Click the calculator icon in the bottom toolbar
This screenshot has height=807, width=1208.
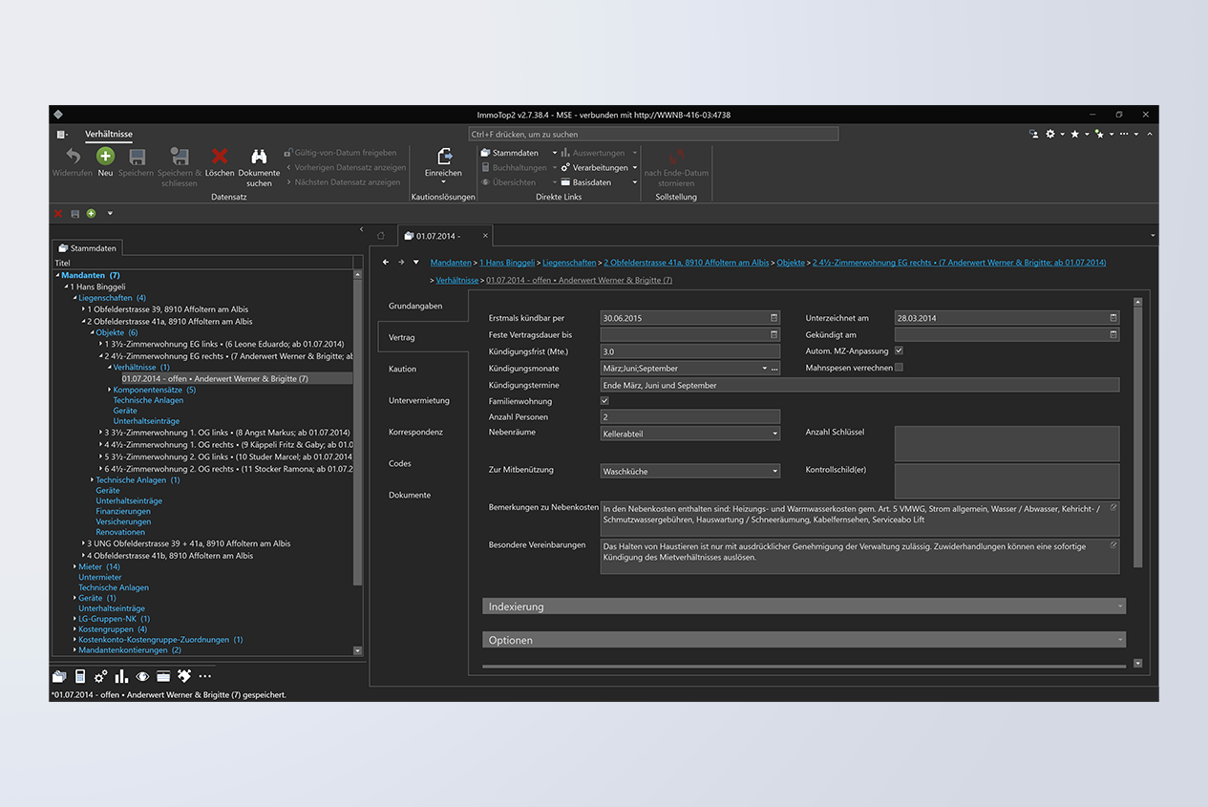(x=79, y=675)
